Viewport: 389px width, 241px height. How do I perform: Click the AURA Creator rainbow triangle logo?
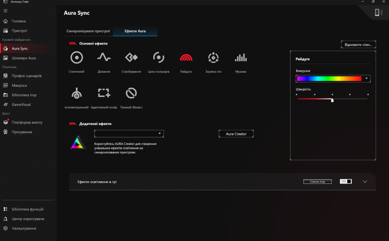[x=78, y=142]
